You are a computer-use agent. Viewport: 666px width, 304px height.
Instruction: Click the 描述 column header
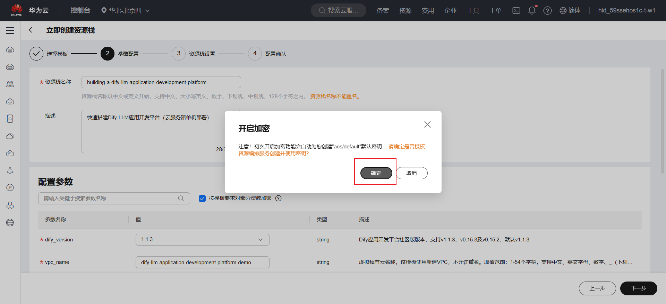[364, 220]
